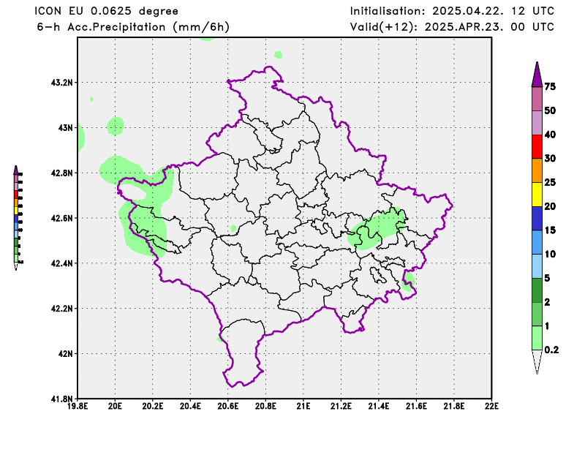Click the '21.6E' longitude label
The width and height of the screenshot is (585, 452).
[x=416, y=407]
